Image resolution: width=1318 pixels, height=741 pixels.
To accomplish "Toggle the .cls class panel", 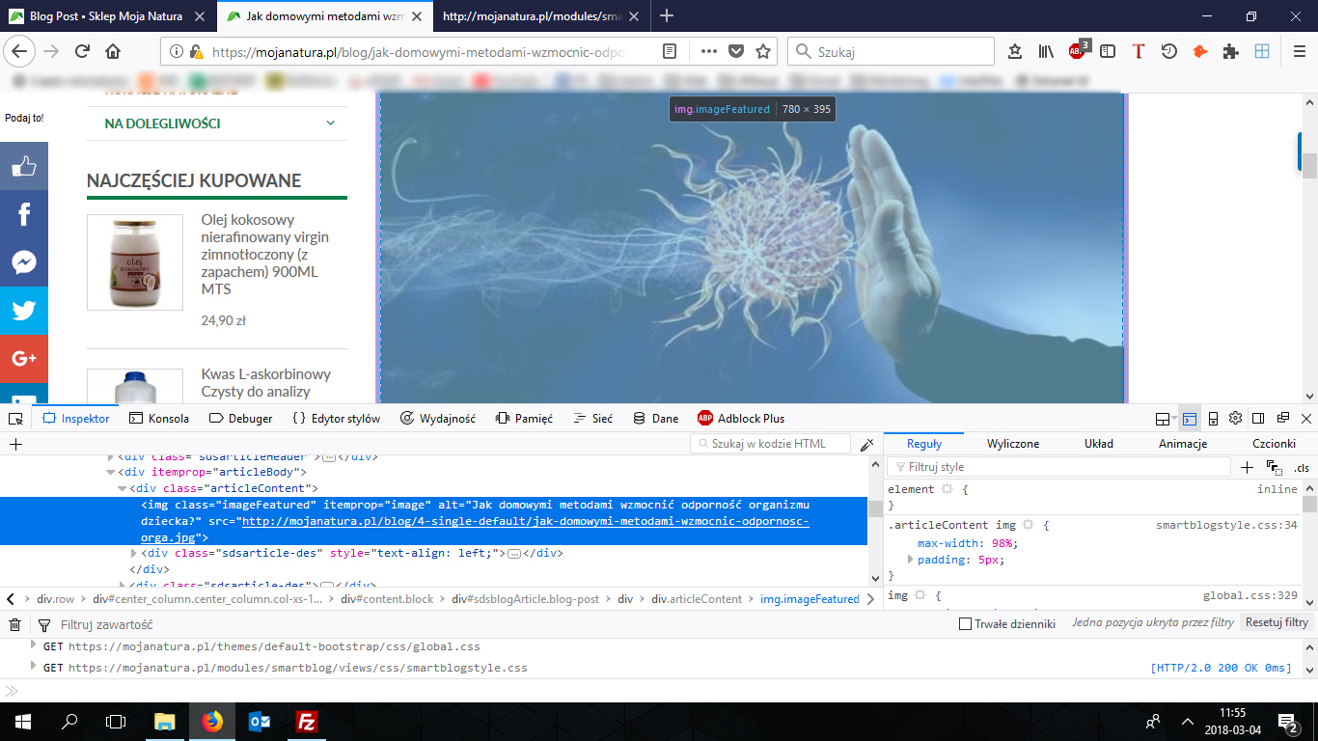I will 1302,467.
